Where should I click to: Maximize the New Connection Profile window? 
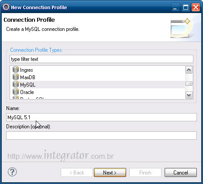(x=186, y=7)
